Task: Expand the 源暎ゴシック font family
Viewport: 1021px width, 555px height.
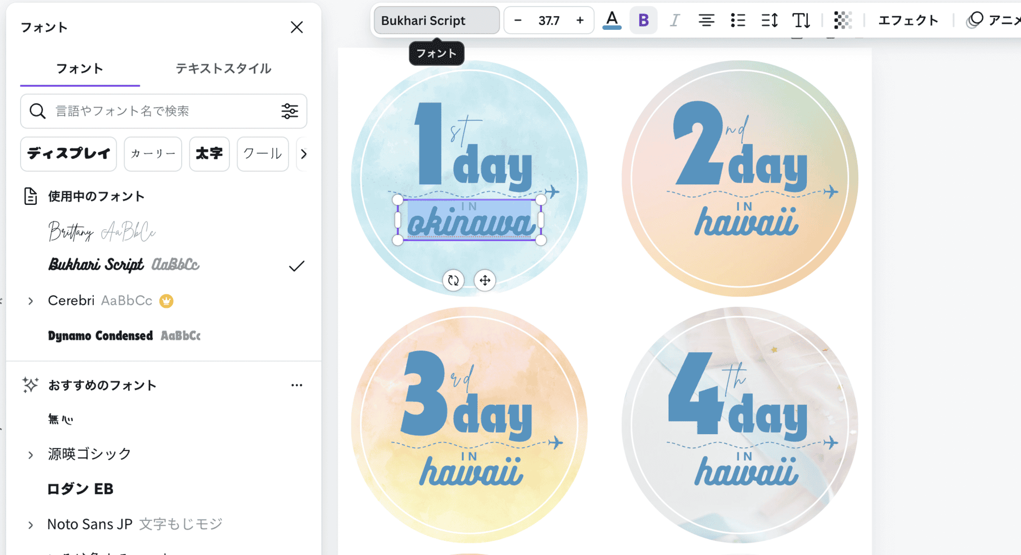Action: click(x=31, y=454)
